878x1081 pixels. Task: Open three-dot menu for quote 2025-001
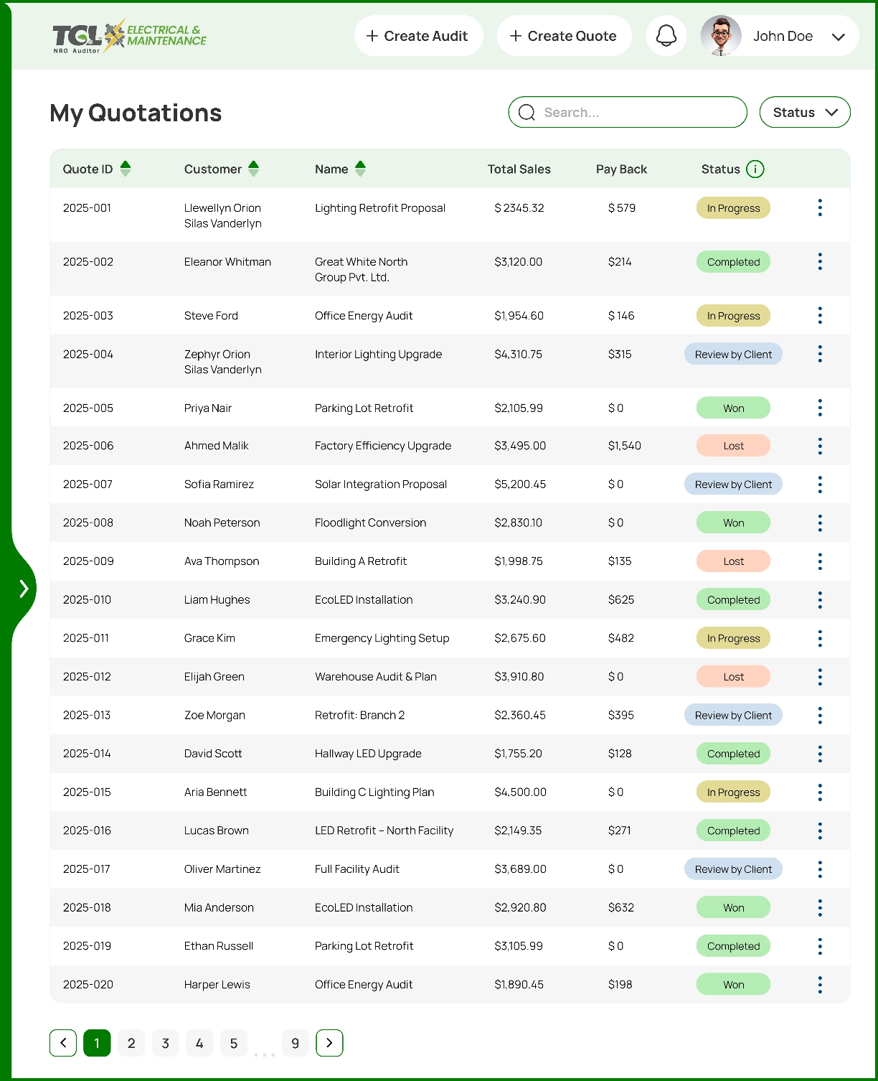(819, 208)
